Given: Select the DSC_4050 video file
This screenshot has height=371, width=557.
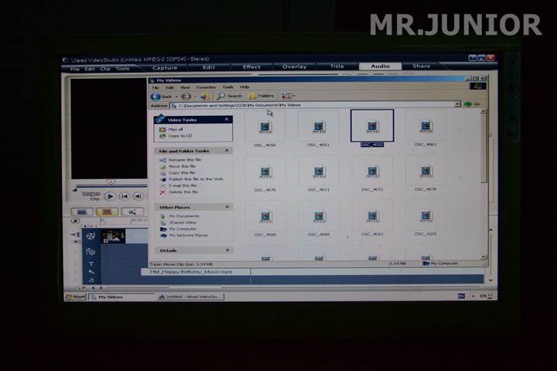Looking at the screenshot, I should click(x=265, y=130).
